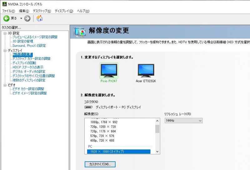This screenshot has height=170, width=250.
Task: Open HDCP ステータスの表示
Action: (x=28, y=67)
